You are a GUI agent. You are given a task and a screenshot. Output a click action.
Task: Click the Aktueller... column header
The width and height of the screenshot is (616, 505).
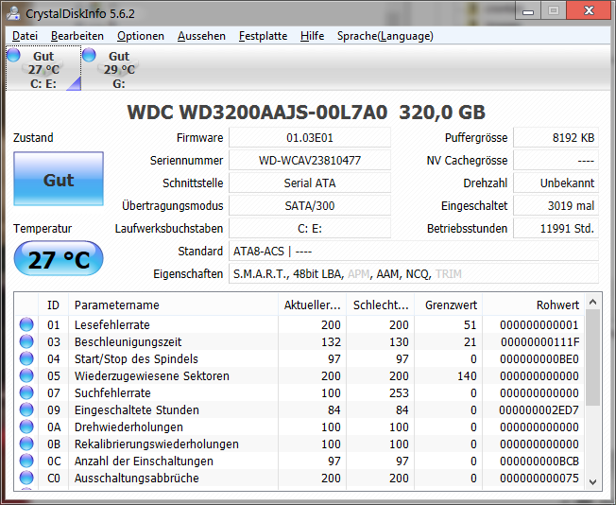pyautogui.click(x=313, y=305)
